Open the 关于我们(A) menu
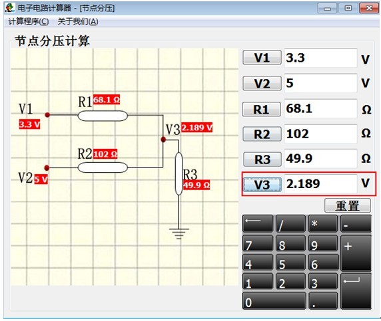The height and width of the screenshot is (321, 381). pyautogui.click(x=78, y=21)
